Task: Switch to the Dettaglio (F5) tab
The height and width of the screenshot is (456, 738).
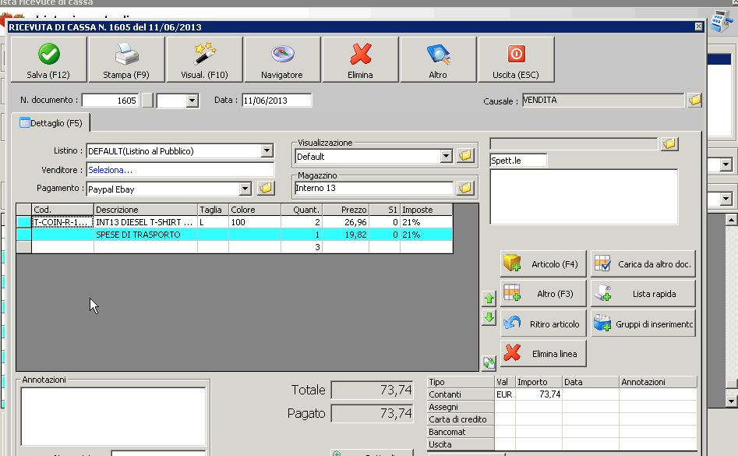Action: coord(51,123)
